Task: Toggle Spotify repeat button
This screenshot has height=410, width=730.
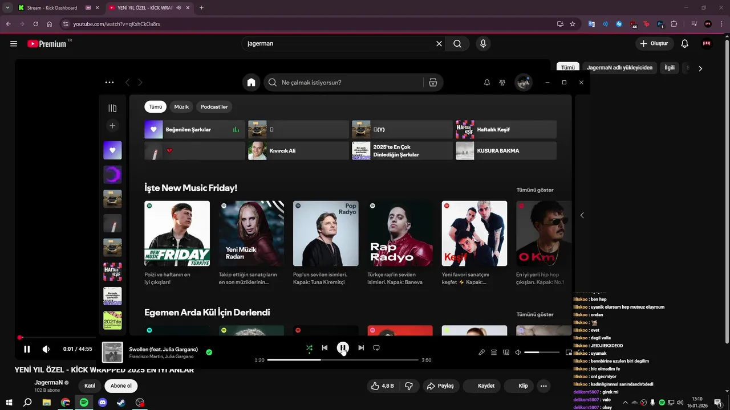Action: tap(376, 348)
